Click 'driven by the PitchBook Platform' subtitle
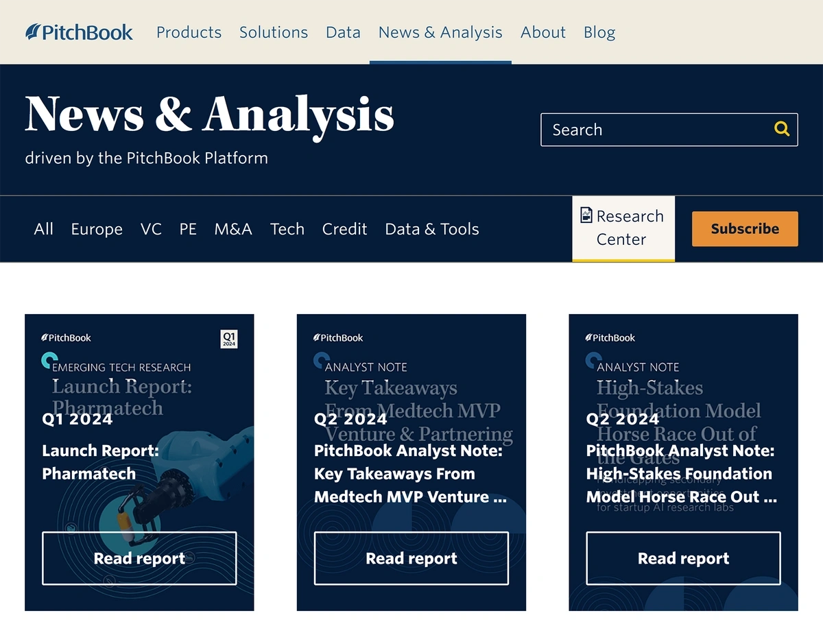Image resolution: width=823 pixels, height=635 pixels. click(146, 158)
